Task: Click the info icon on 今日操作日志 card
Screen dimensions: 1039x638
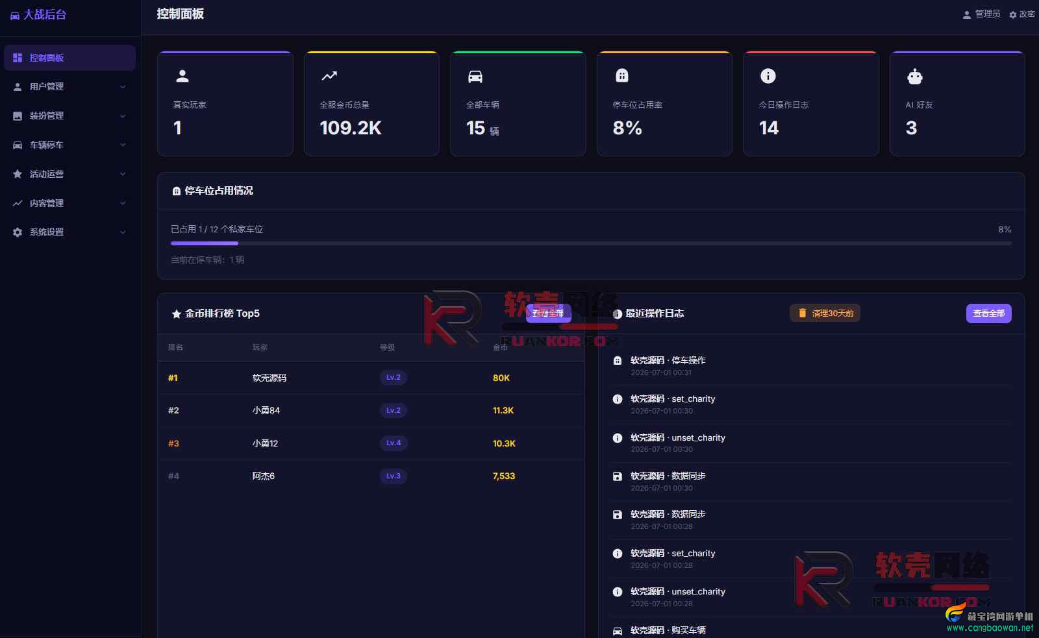Action: [768, 76]
